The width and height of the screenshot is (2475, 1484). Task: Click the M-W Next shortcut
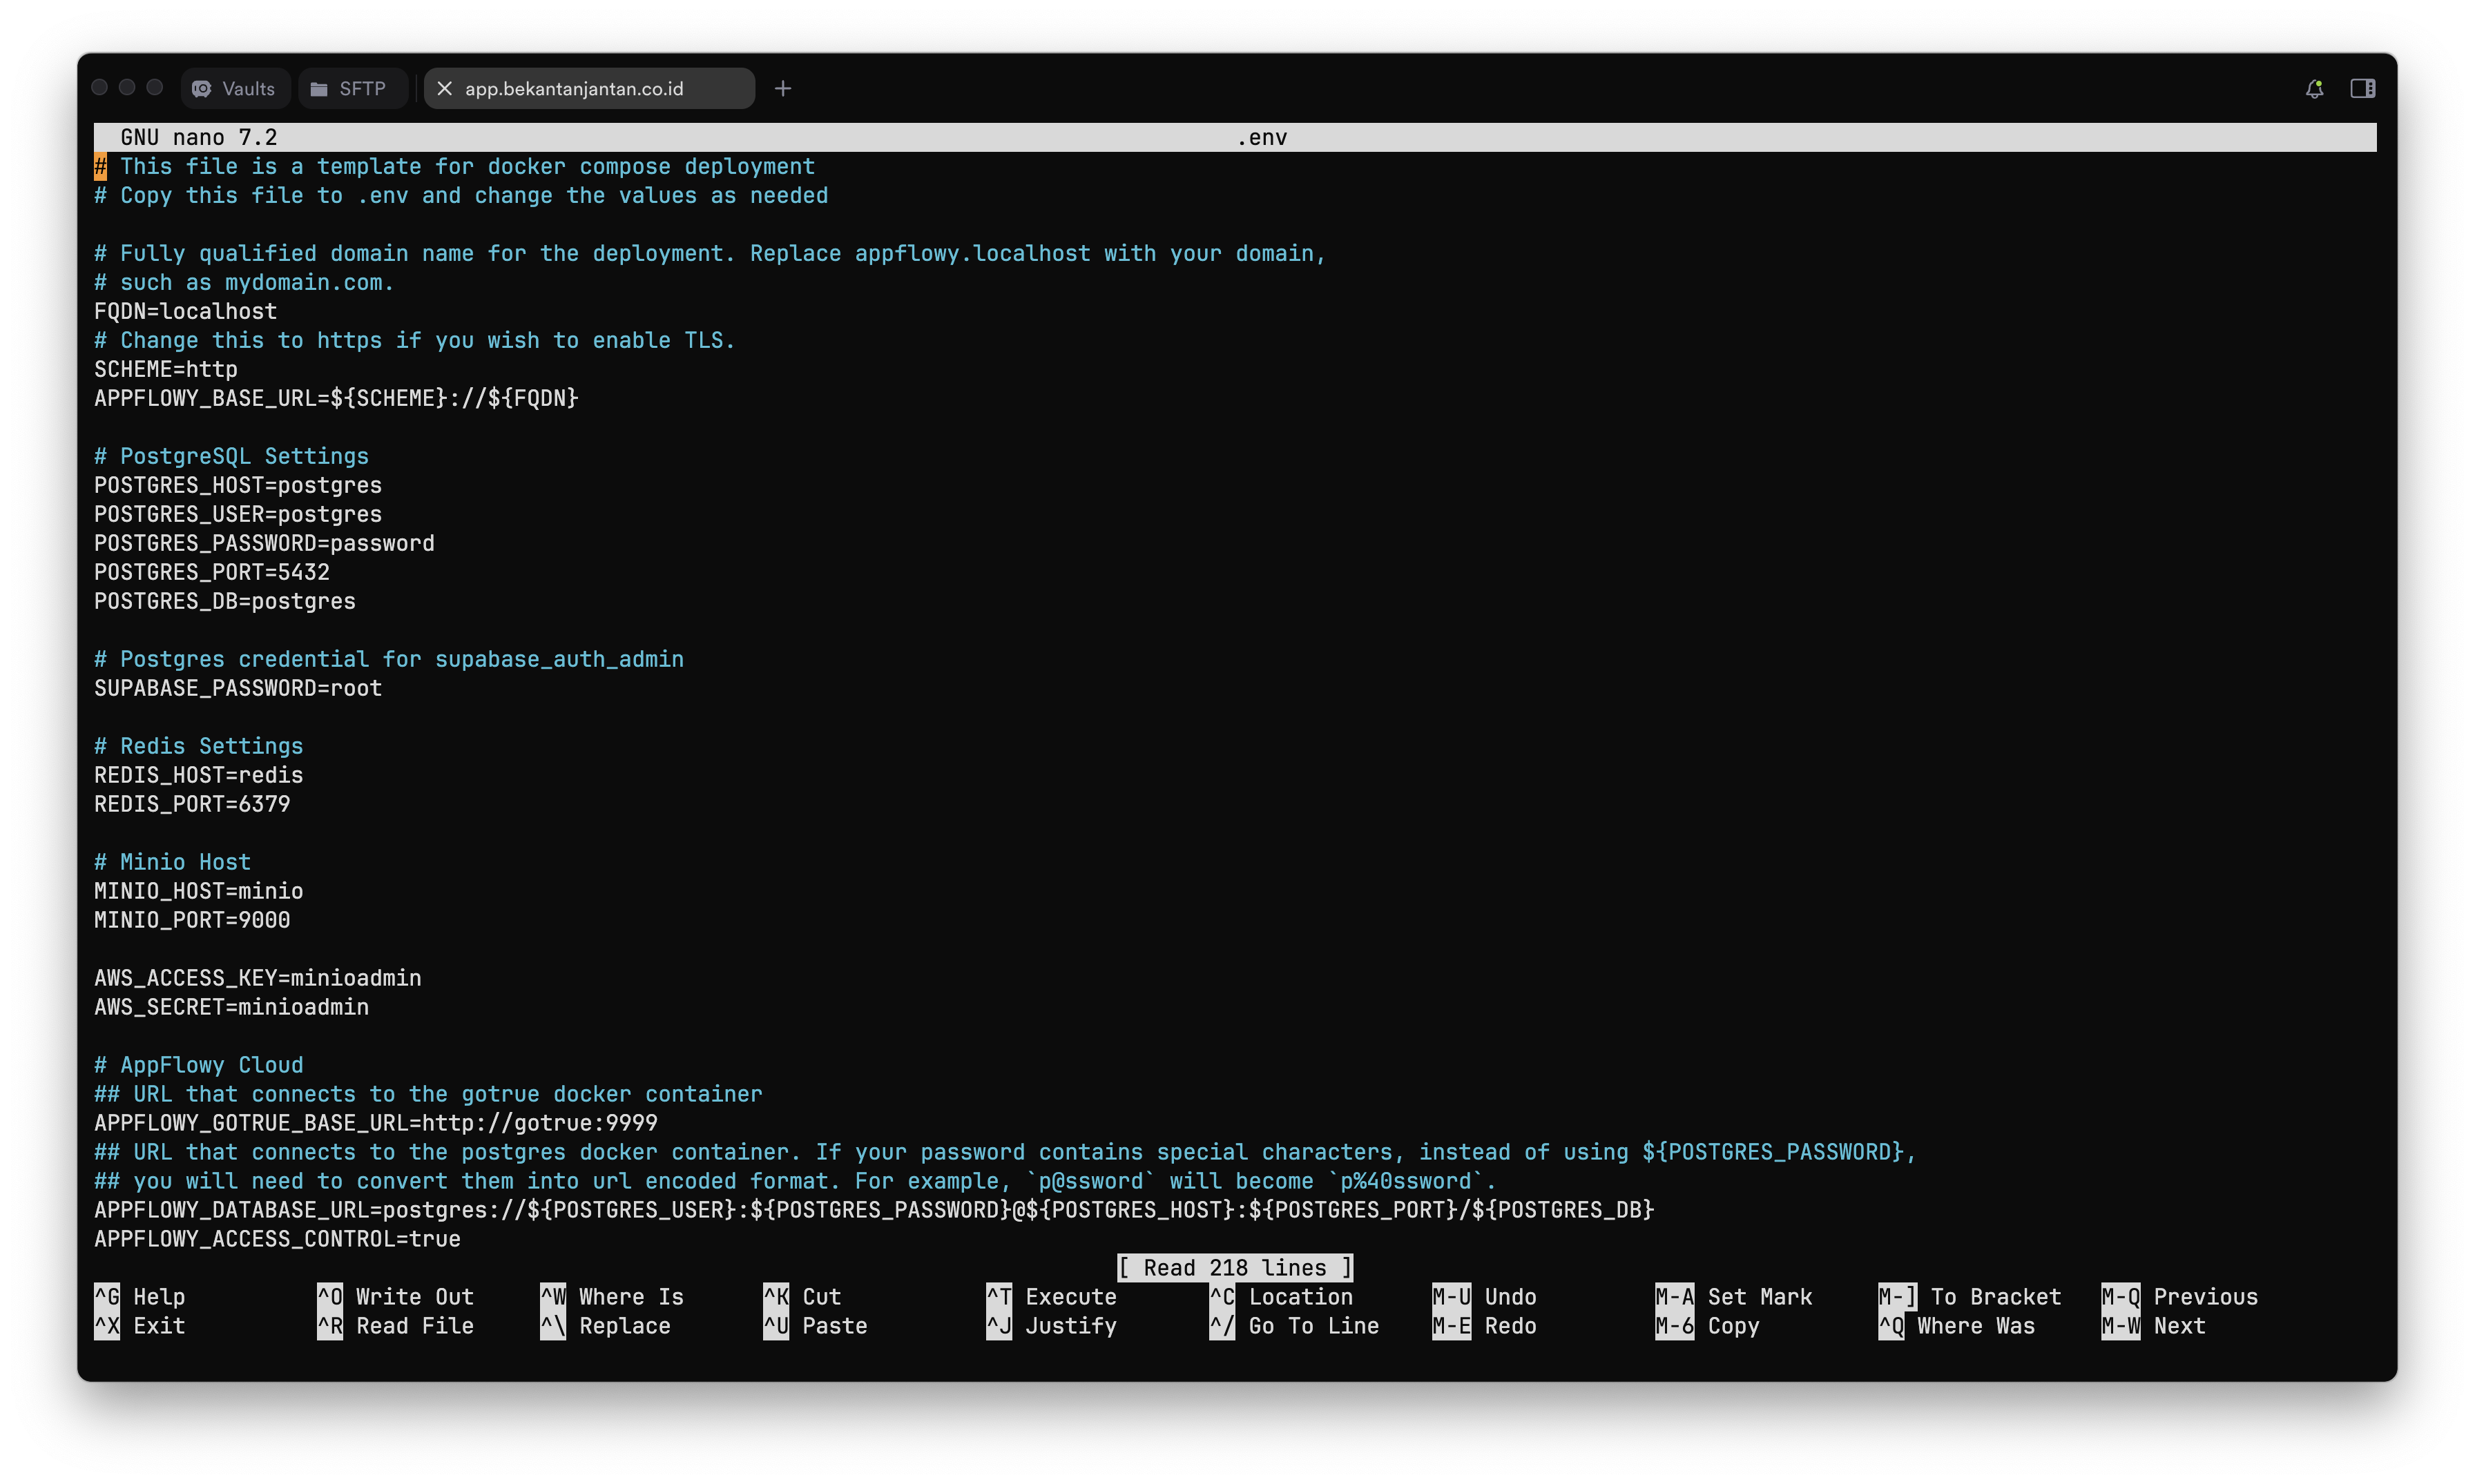coord(2154,1325)
